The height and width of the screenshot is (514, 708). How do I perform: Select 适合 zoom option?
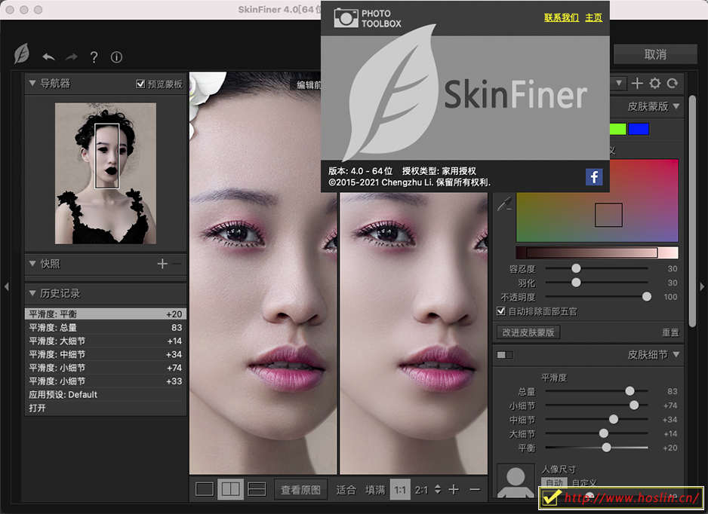pyautogui.click(x=346, y=490)
